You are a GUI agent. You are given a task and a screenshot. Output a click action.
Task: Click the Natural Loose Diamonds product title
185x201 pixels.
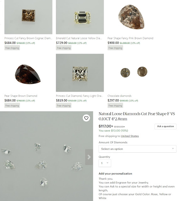coord(137,116)
